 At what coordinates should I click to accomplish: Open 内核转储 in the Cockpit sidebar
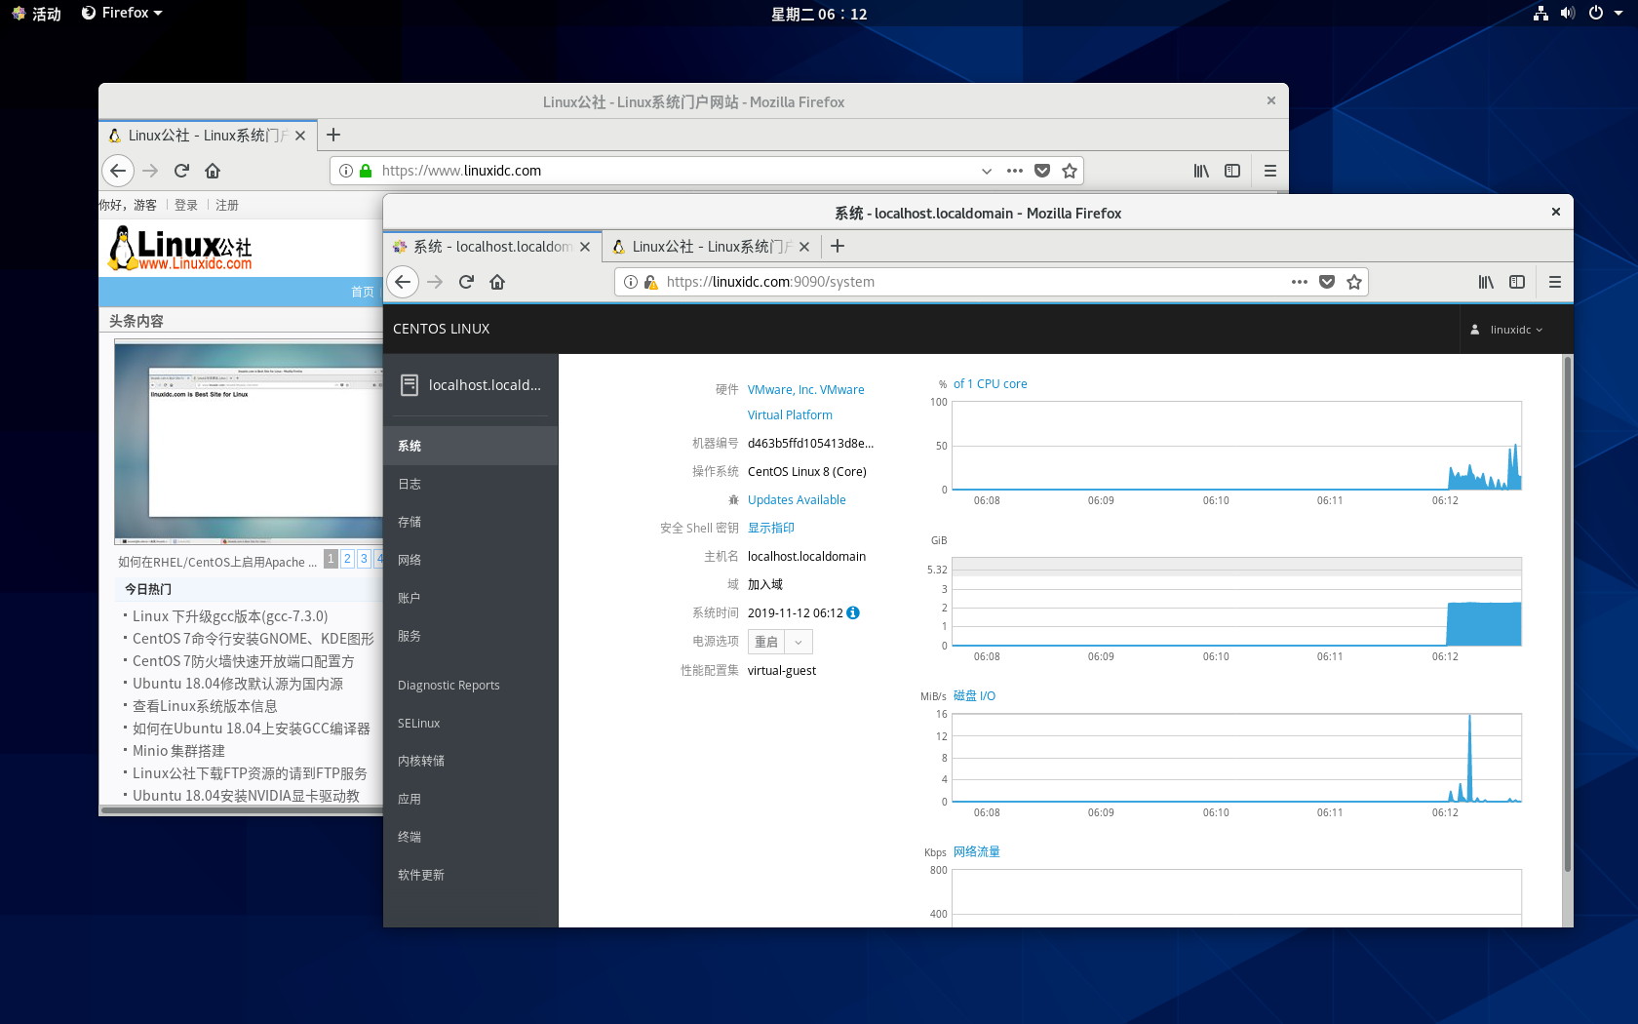(470, 761)
